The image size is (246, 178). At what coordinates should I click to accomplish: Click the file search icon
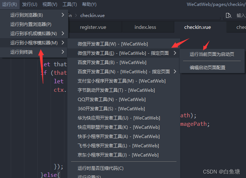click(x=229, y=16)
